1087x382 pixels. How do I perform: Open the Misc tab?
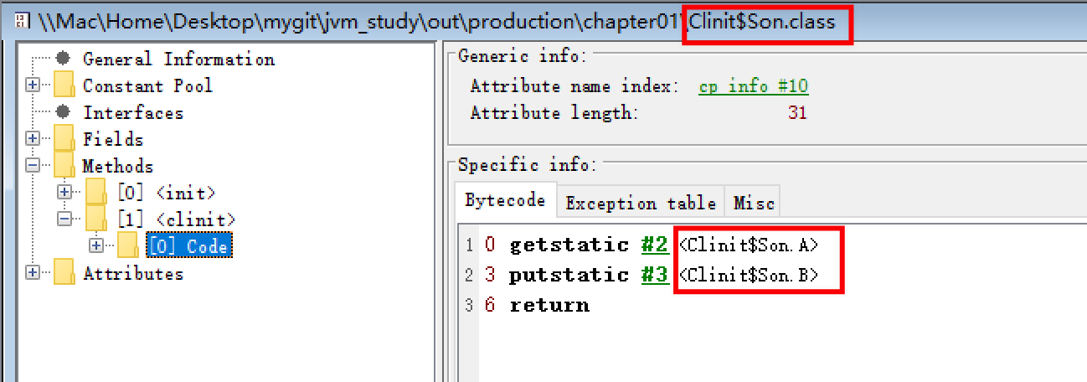[x=753, y=203]
